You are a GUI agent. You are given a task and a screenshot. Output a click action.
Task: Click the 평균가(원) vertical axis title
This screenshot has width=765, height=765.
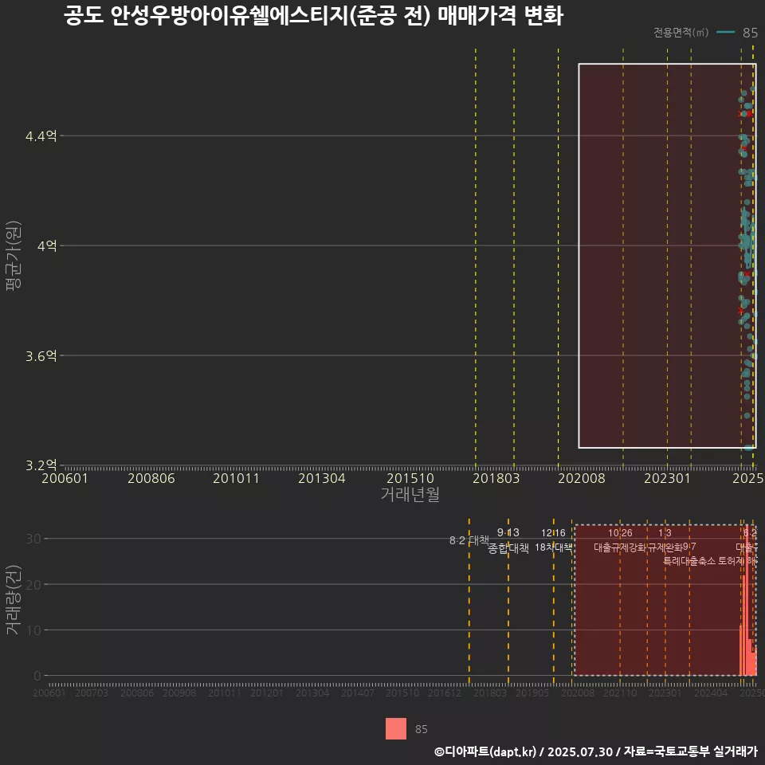coord(14,256)
